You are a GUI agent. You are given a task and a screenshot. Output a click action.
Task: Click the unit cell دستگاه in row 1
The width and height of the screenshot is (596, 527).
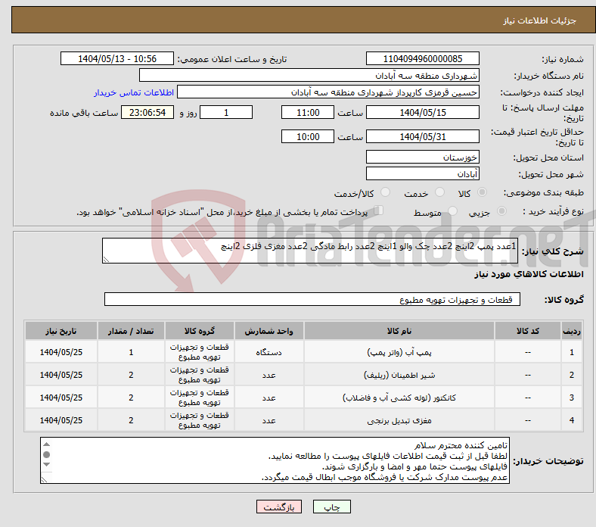click(269, 352)
